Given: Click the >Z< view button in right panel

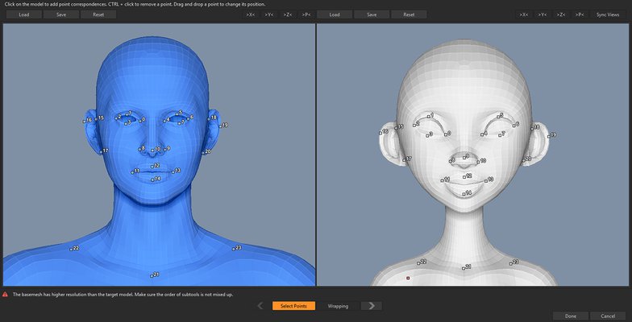Looking at the screenshot, I should coord(560,14).
